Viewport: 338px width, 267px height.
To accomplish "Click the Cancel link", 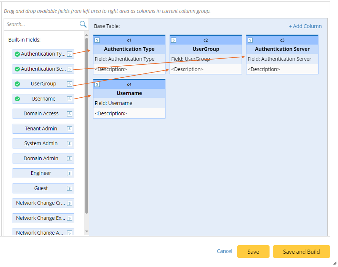I will (225, 251).
